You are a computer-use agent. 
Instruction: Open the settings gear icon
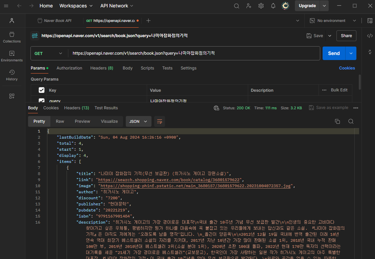[261, 6]
